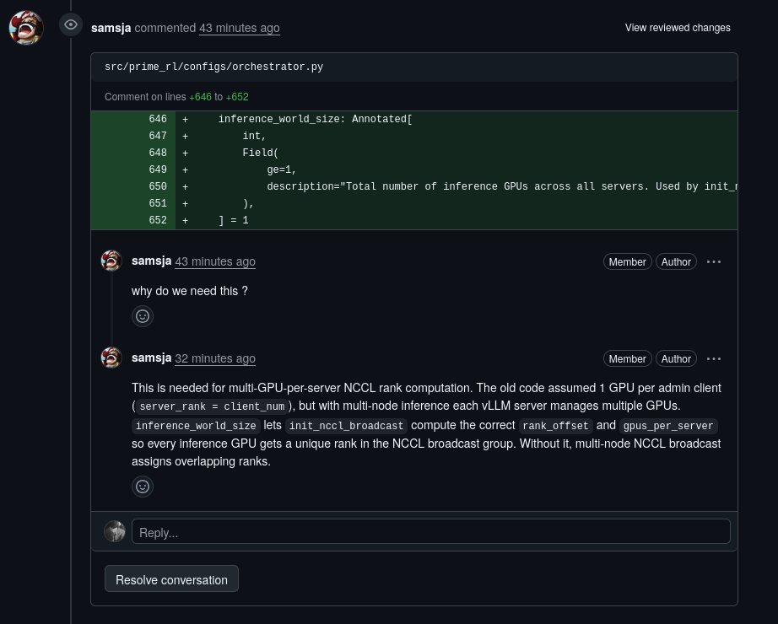Click Author badge on the first comment
778x624 pixels.
pos(676,262)
